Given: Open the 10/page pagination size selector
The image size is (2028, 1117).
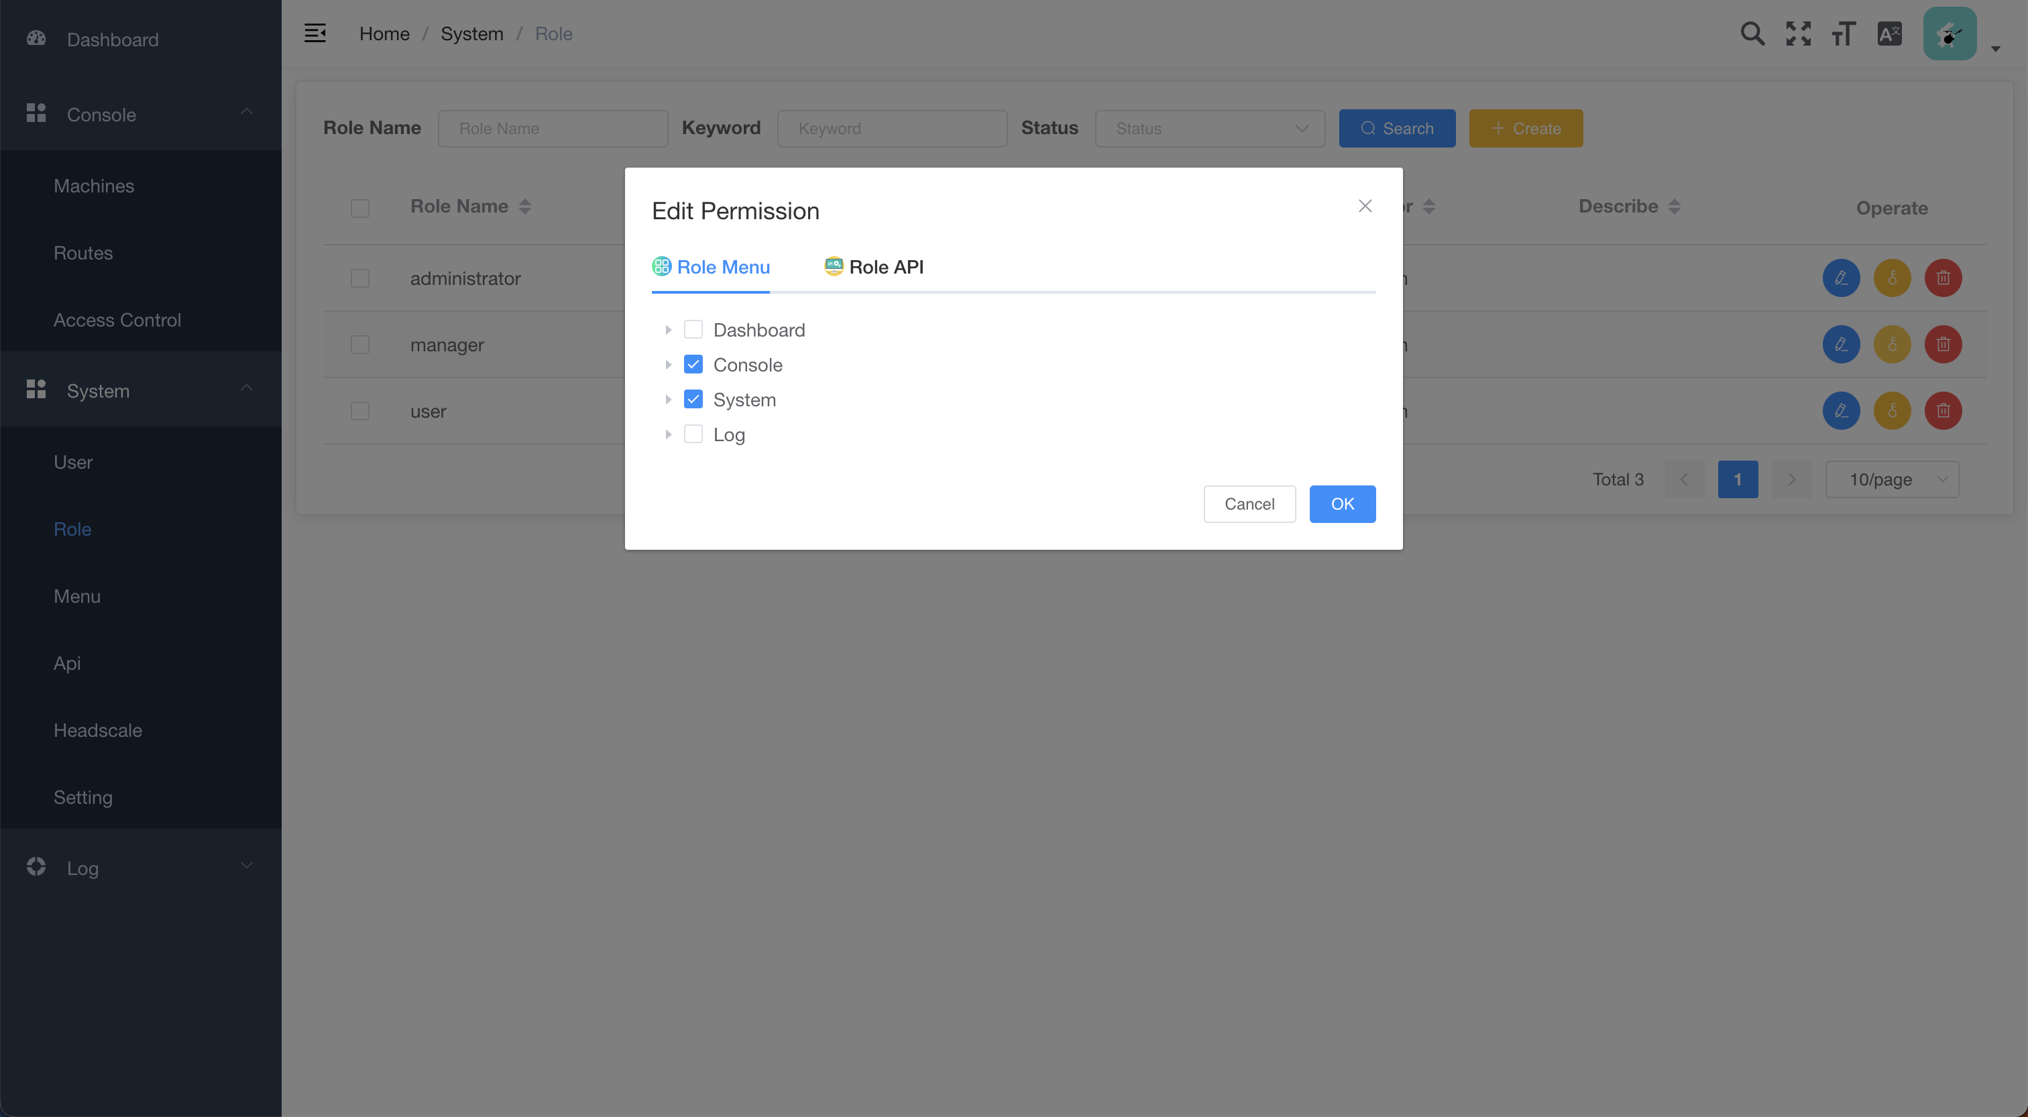Looking at the screenshot, I should pos(1891,479).
